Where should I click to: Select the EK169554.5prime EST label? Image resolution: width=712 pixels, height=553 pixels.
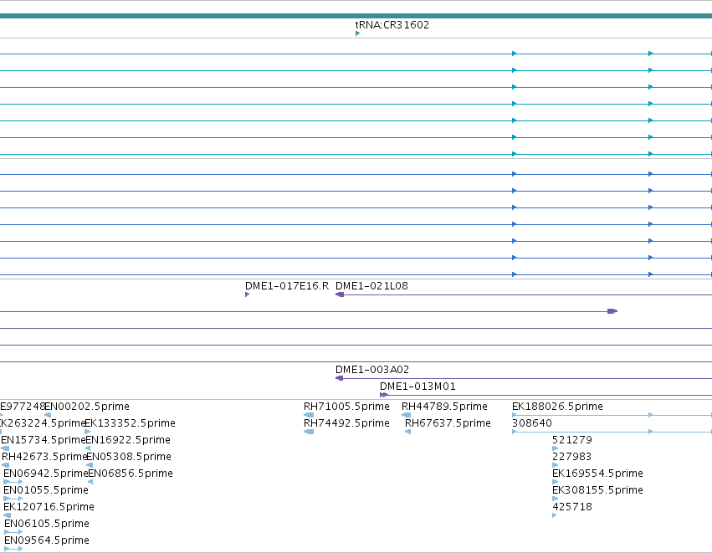click(597, 473)
